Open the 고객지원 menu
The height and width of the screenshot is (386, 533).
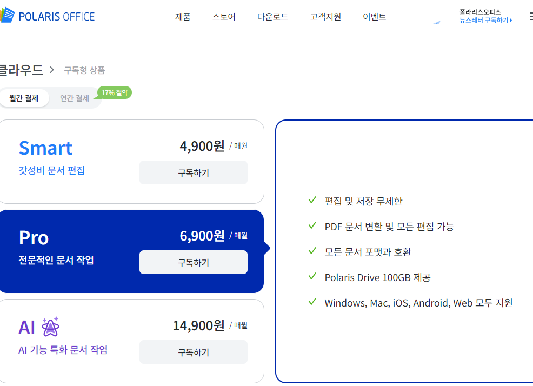coord(325,17)
